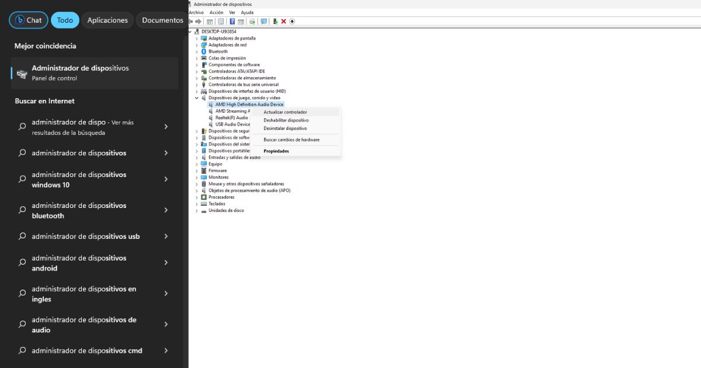Open Help via blue question mark icon
Screen dimensions: 701x368
pyautogui.click(x=232, y=21)
